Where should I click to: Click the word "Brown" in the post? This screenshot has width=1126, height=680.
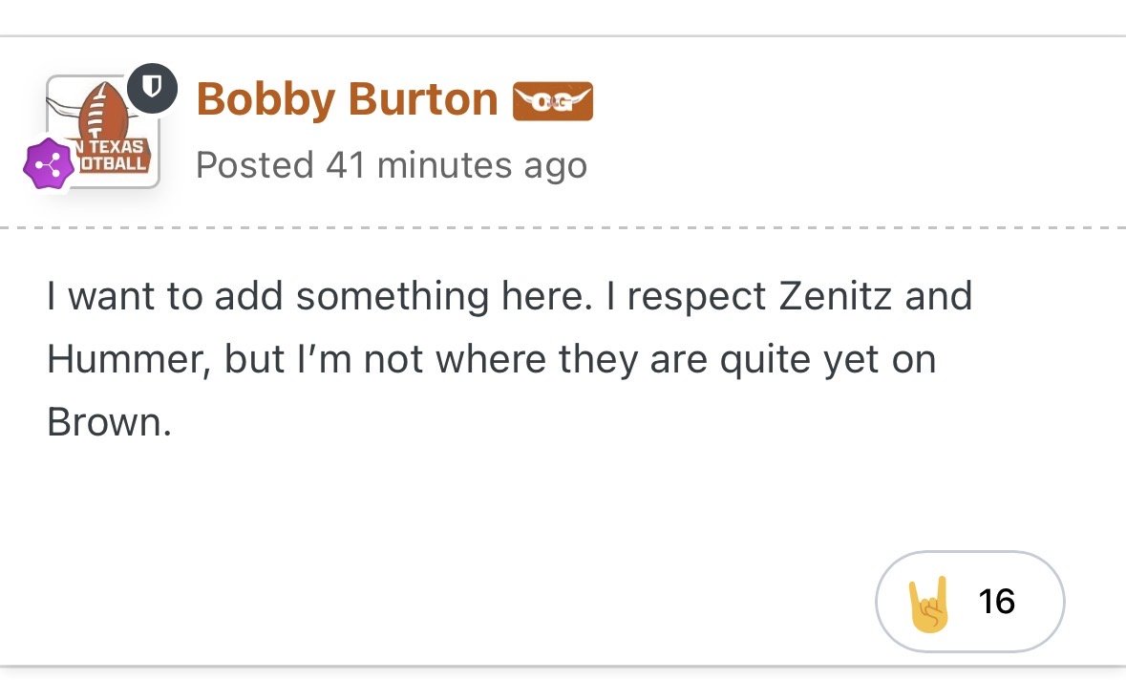click(107, 422)
